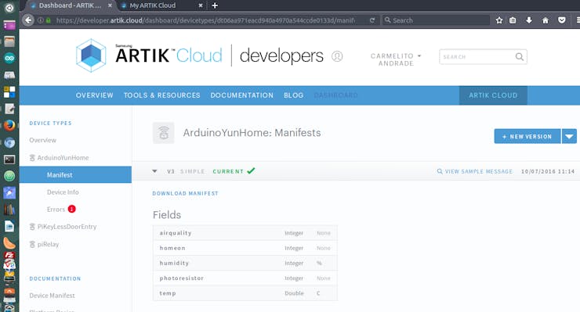Image resolution: width=580 pixels, height=312 pixels.
Task: Click the ARTIK Cloud cube logo
Action: click(91, 56)
